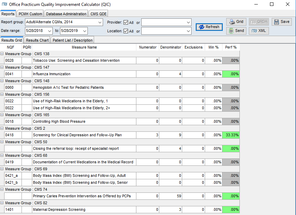Viewport: 296px width, 215px height.
Task: Collapse Measure Group CMS 69
Action: (2, 169)
